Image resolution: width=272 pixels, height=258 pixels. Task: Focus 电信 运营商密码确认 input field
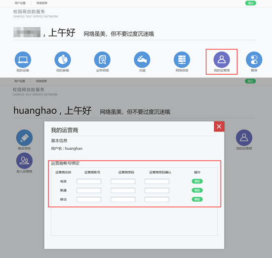tap(157, 181)
